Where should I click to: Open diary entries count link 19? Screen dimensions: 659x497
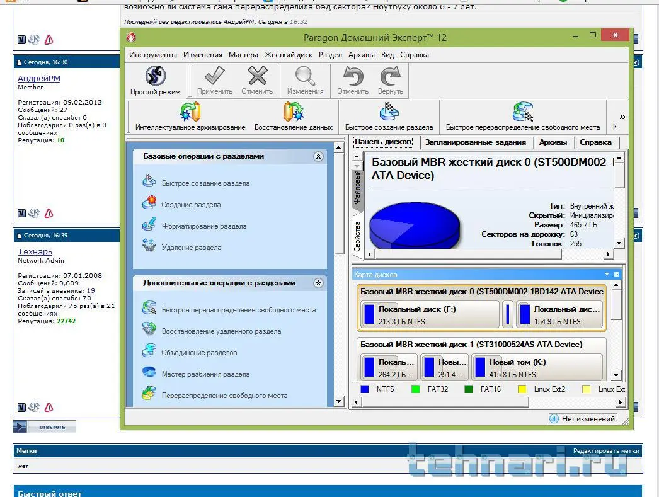pos(91,291)
